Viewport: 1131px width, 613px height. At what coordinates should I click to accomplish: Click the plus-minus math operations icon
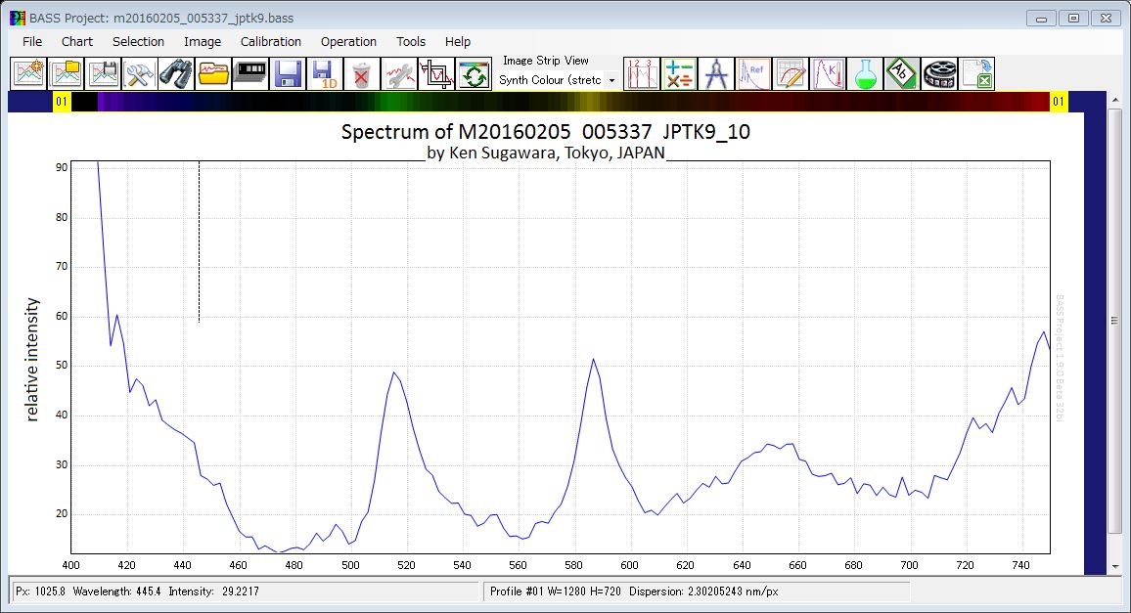pyautogui.click(x=679, y=73)
